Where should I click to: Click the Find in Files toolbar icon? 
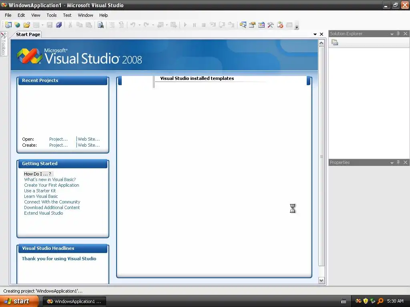coord(100,25)
